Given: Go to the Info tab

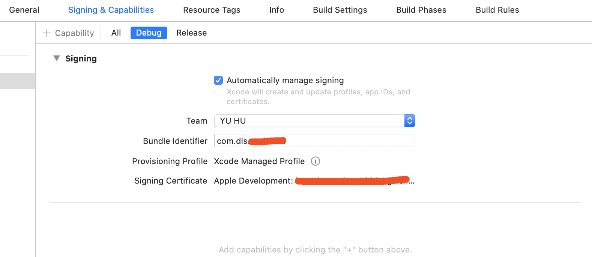Looking at the screenshot, I should coord(276,10).
